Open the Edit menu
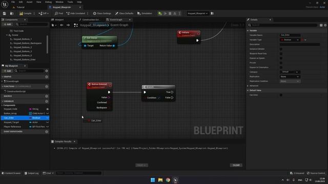Viewport: 328px width, 184px height. pos(20,2)
